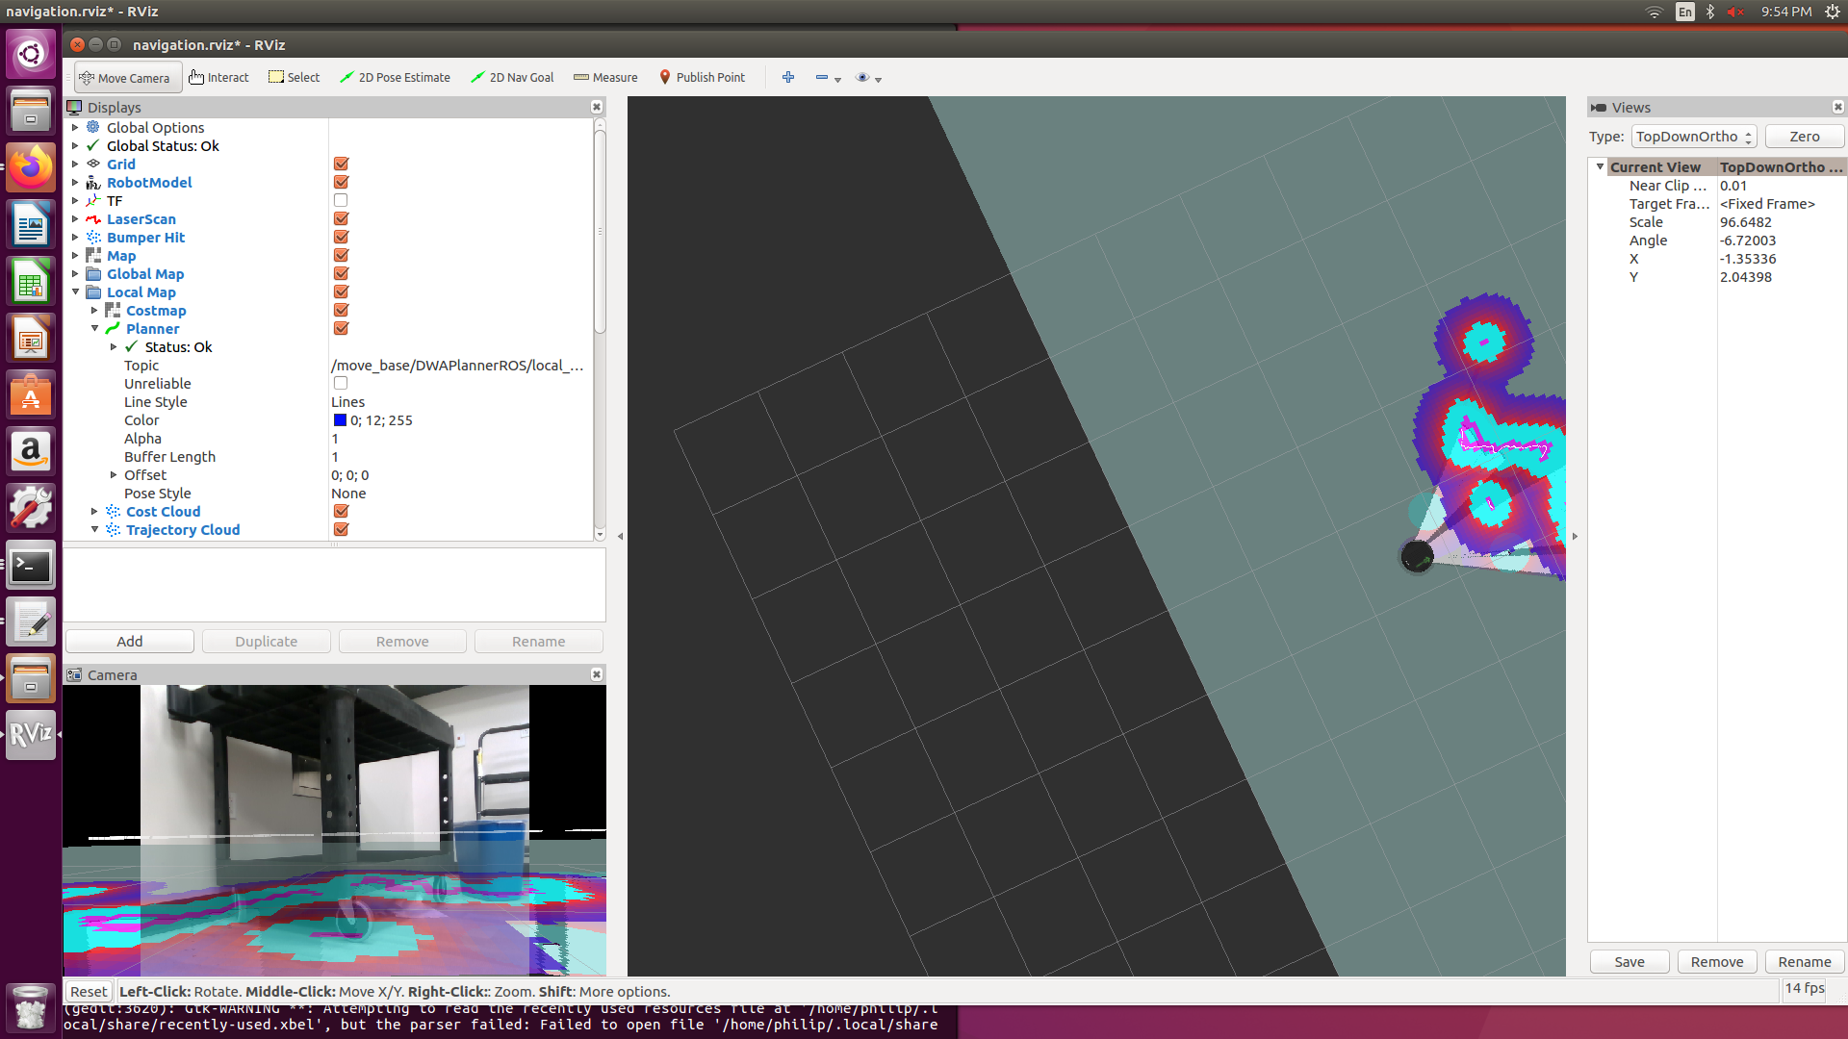This screenshot has height=1039, width=1848.
Task: Open the eye view options dropdown
Action: point(868,78)
